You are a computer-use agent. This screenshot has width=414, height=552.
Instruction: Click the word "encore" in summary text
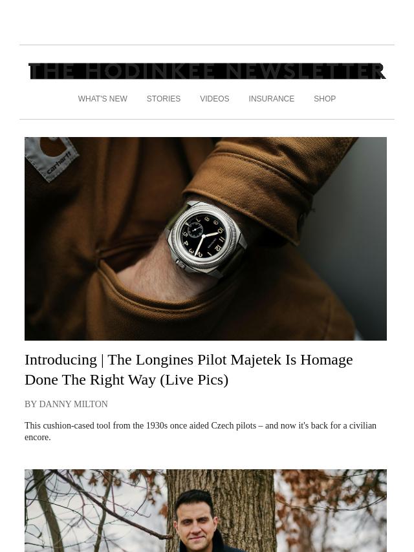click(x=37, y=438)
